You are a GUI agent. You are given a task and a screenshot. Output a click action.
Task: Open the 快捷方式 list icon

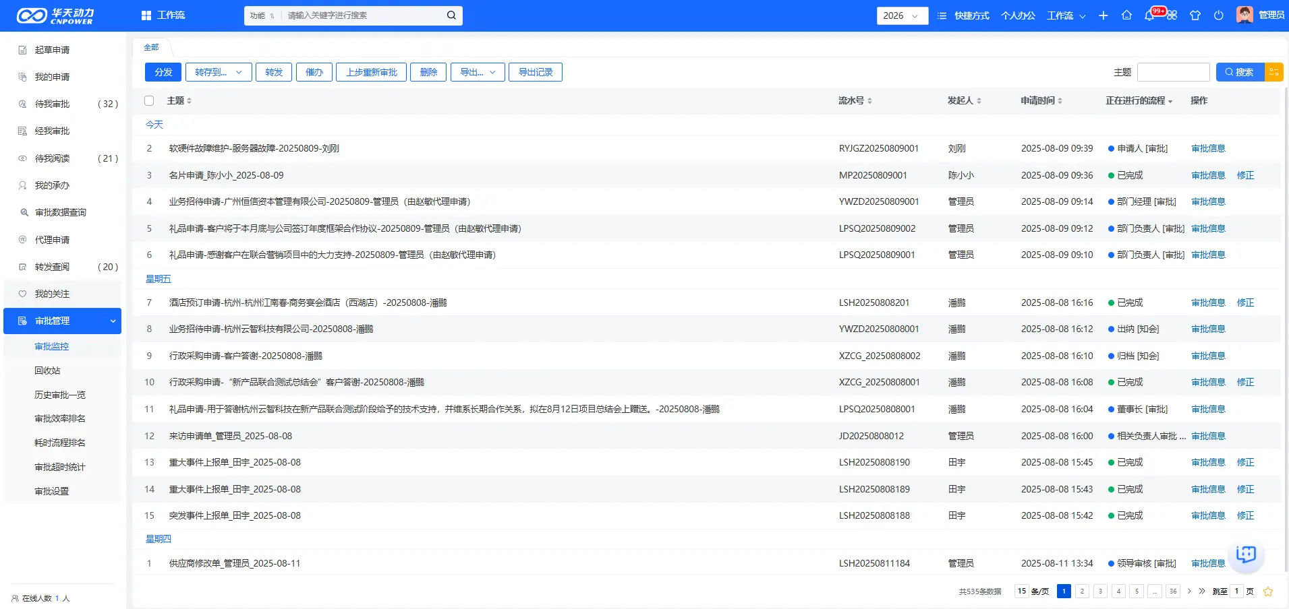[x=942, y=15]
